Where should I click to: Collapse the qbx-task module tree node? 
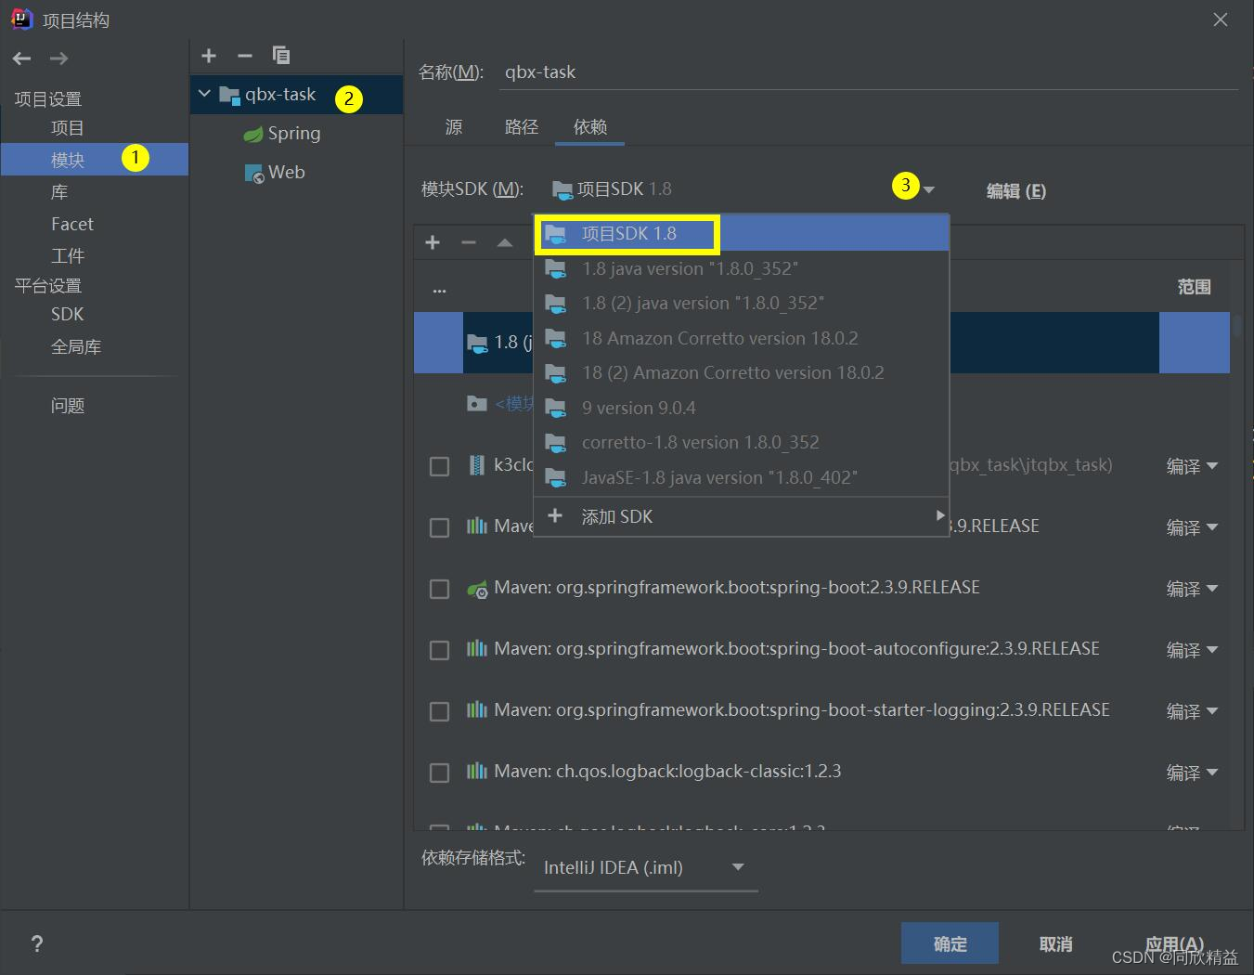[205, 94]
